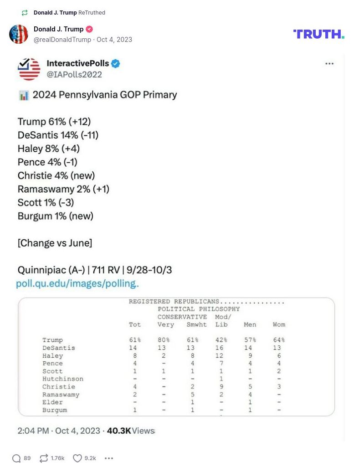Click the Oct 4, 2023 timestamp
The image size is (354, 472).
(x=115, y=40)
